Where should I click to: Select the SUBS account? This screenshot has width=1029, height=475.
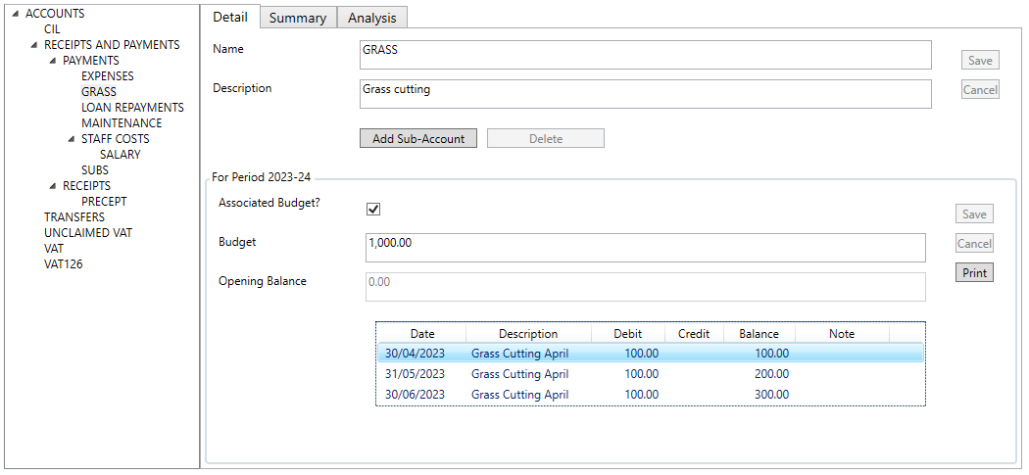pyautogui.click(x=94, y=170)
